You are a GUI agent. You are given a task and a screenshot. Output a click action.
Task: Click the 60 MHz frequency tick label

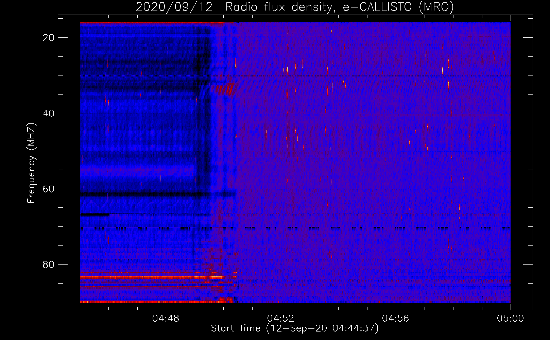coord(49,189)
